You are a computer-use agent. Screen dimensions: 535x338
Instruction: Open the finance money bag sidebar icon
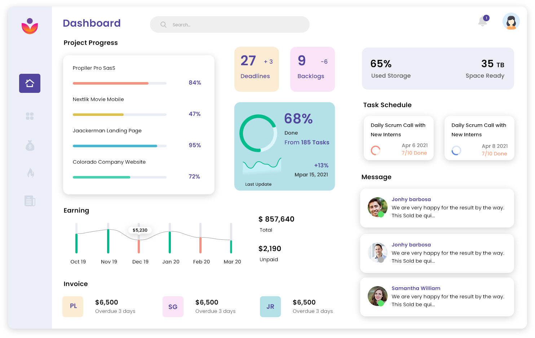pyautogui.click(x=30, y=146)
